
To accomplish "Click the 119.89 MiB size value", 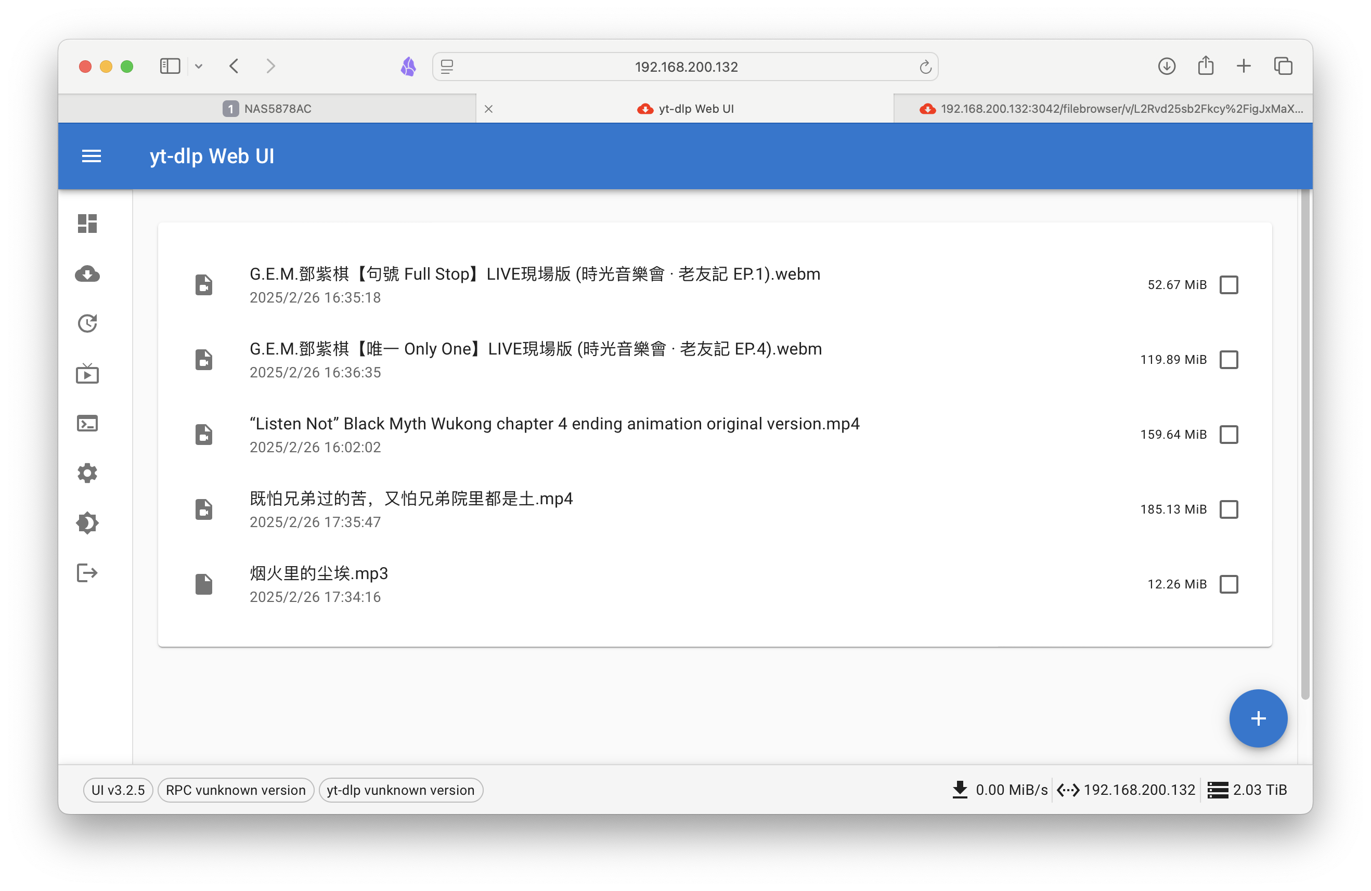I will [1173, 360].
